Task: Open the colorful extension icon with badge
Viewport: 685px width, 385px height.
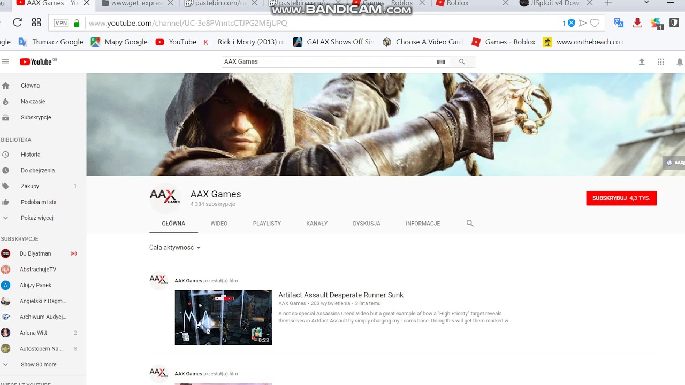Action: click(x=656, y=23)
